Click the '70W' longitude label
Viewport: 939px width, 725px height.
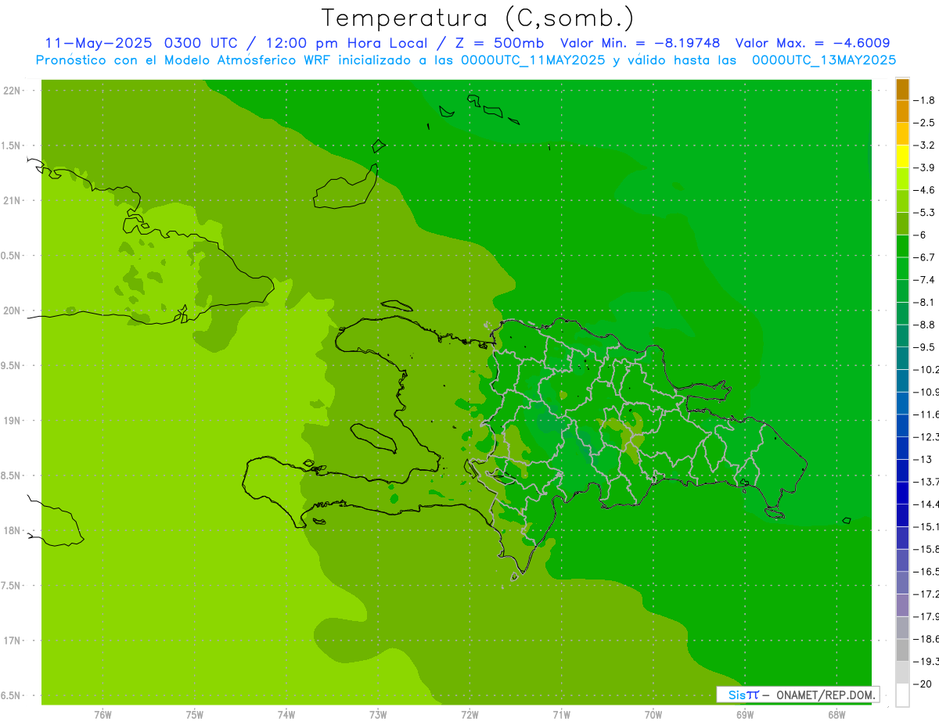coord(653,715)
